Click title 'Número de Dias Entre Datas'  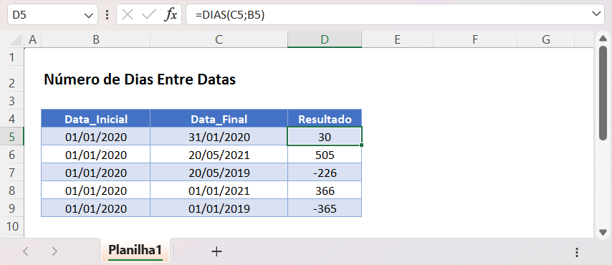[140, 79]
